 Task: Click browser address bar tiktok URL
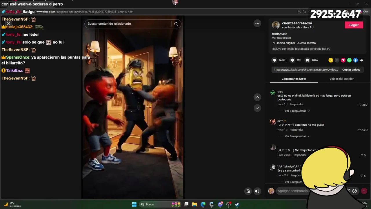coord(84,12)
